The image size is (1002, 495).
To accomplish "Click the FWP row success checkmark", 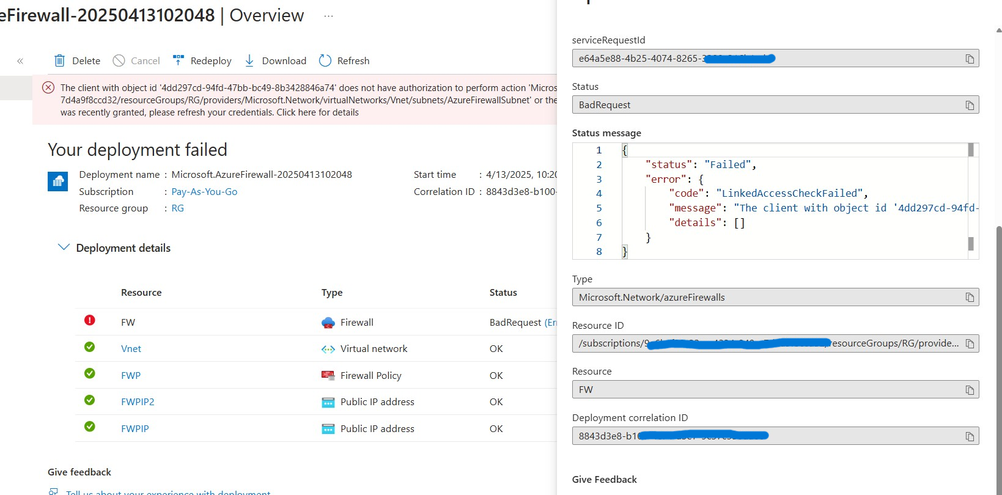I will (90, 373).
